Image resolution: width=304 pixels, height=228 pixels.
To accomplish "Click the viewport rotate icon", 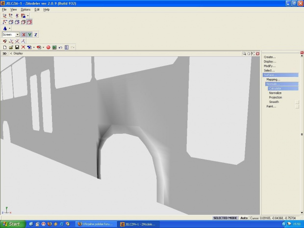I will point(249,53).
